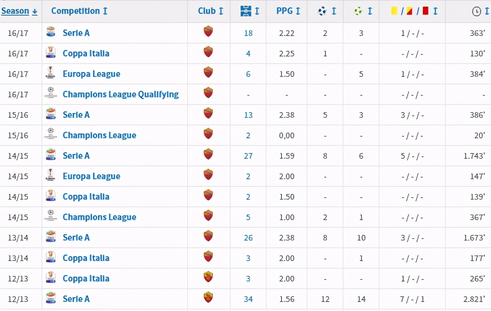Click the second-yellow card icon in header
Viewport: 491px width, 311px height.
[409, 11]
